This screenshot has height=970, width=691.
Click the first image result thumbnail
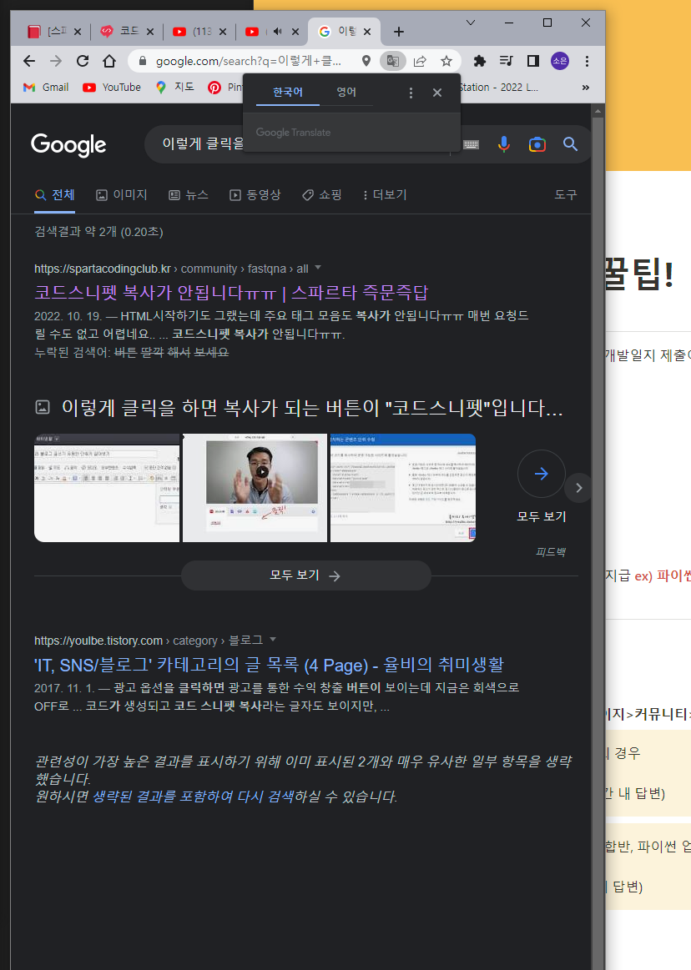pyautogui.click(x=107, y=488)
